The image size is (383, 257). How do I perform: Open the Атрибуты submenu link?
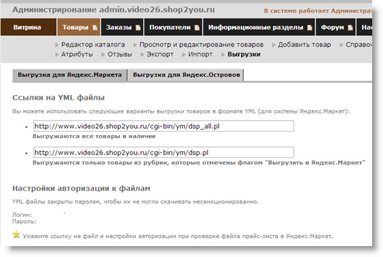click(x=77, y=54)
